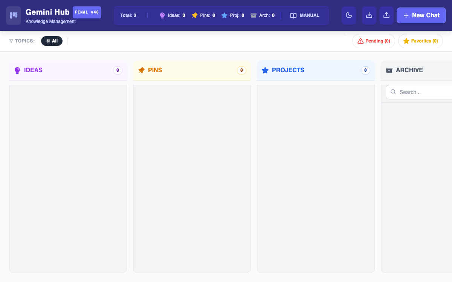This screenshot has width=452, height=282.
Task: Click the TOPICS filter funnel icon
Action: pyautogui.click(x=11, y=41)
